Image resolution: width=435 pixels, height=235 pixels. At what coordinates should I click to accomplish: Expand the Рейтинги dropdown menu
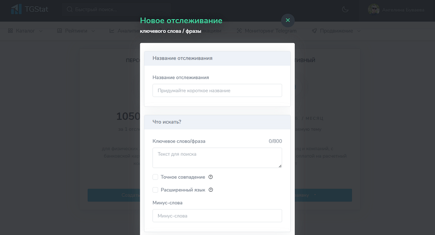tap(76, 31)
